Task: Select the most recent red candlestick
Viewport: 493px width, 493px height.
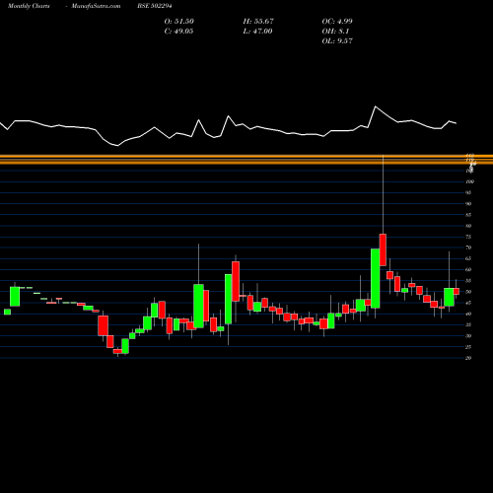Action: click(x=457, y=291)
